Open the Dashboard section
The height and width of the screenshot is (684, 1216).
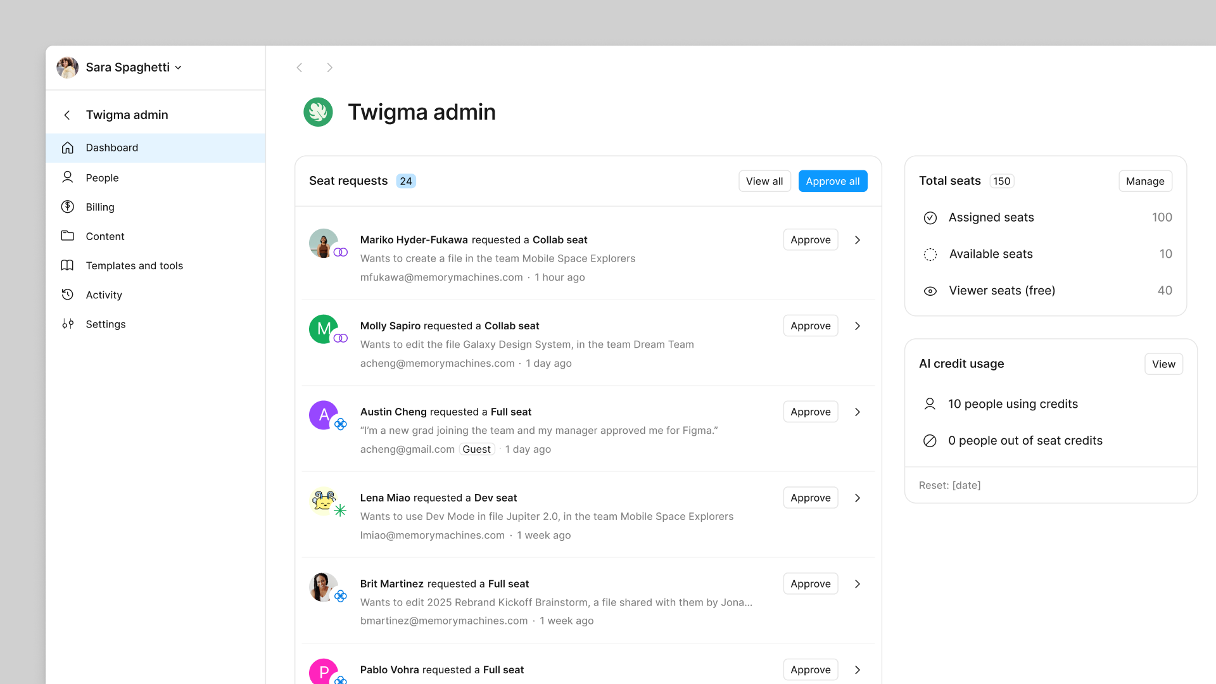[155, 148]
